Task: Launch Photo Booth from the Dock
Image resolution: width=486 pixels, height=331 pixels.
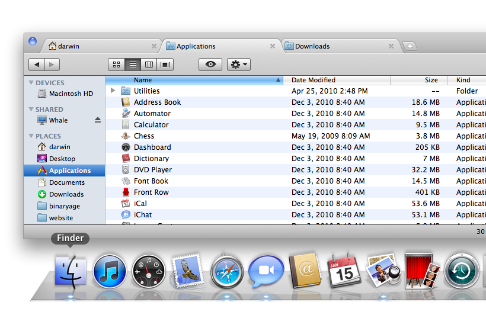Action: [x=423, y=271]
